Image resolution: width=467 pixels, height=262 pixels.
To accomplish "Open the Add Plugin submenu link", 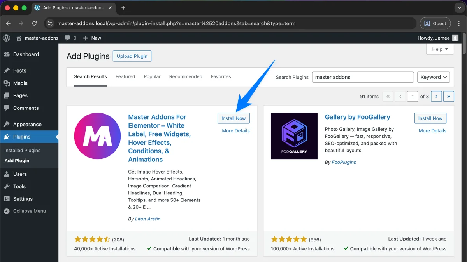I will (x=17, y=161).
